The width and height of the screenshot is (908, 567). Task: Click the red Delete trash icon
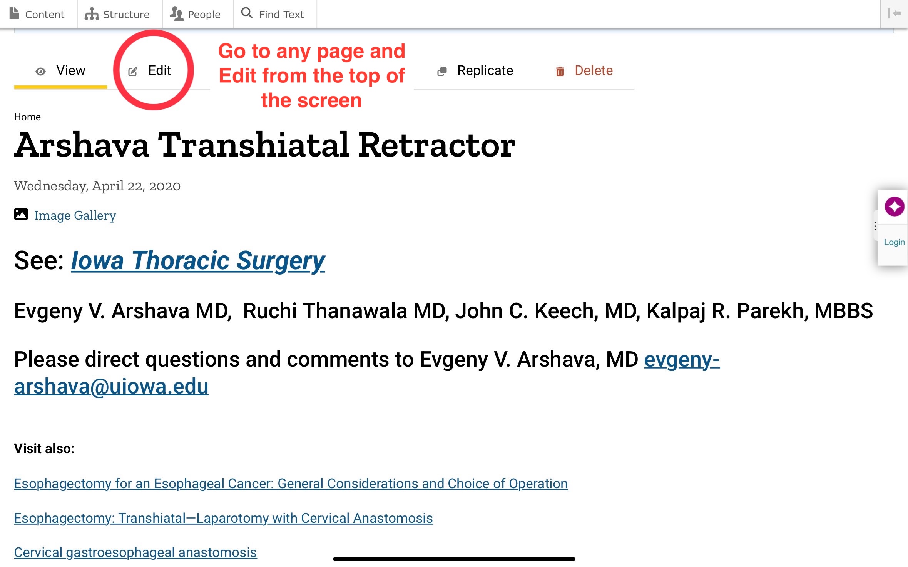(560, 72)
